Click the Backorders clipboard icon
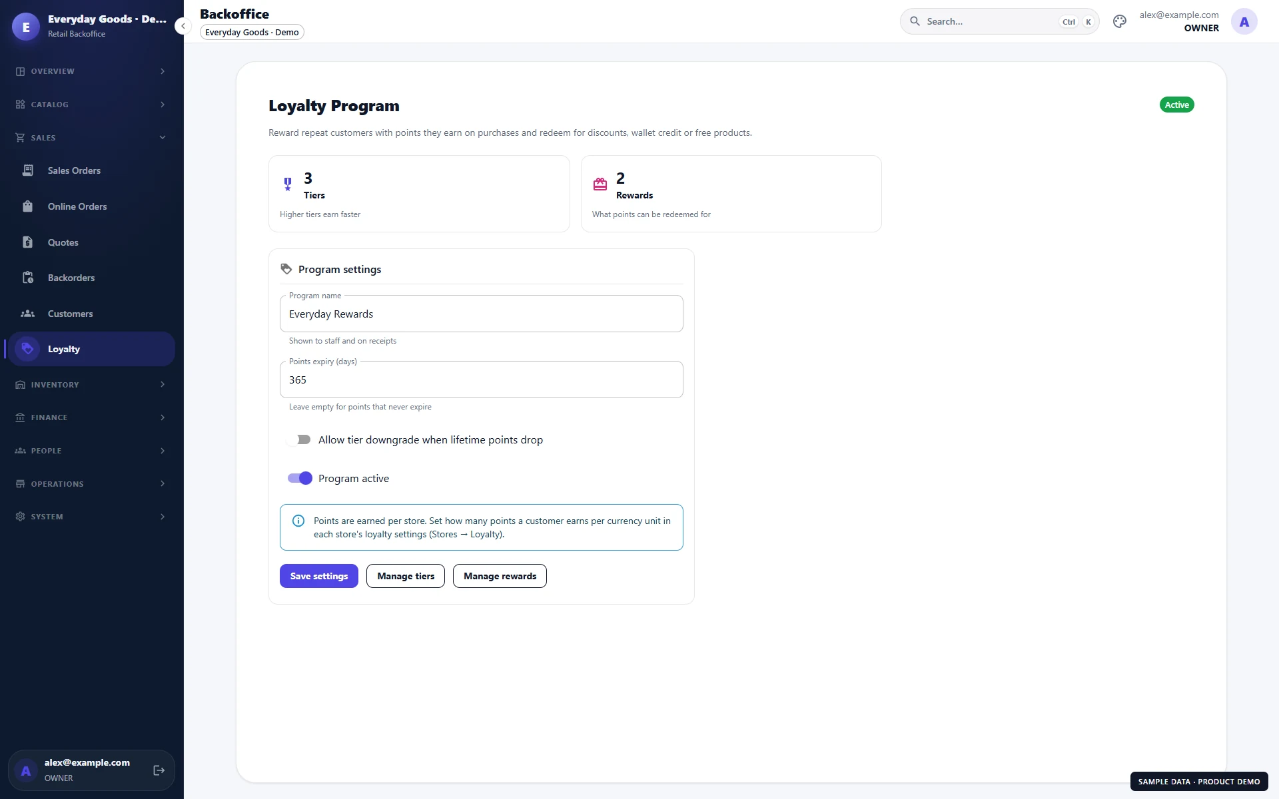 (x=27, y=278)
